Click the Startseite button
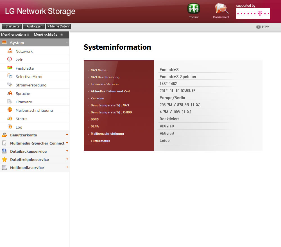 (12, 26)
